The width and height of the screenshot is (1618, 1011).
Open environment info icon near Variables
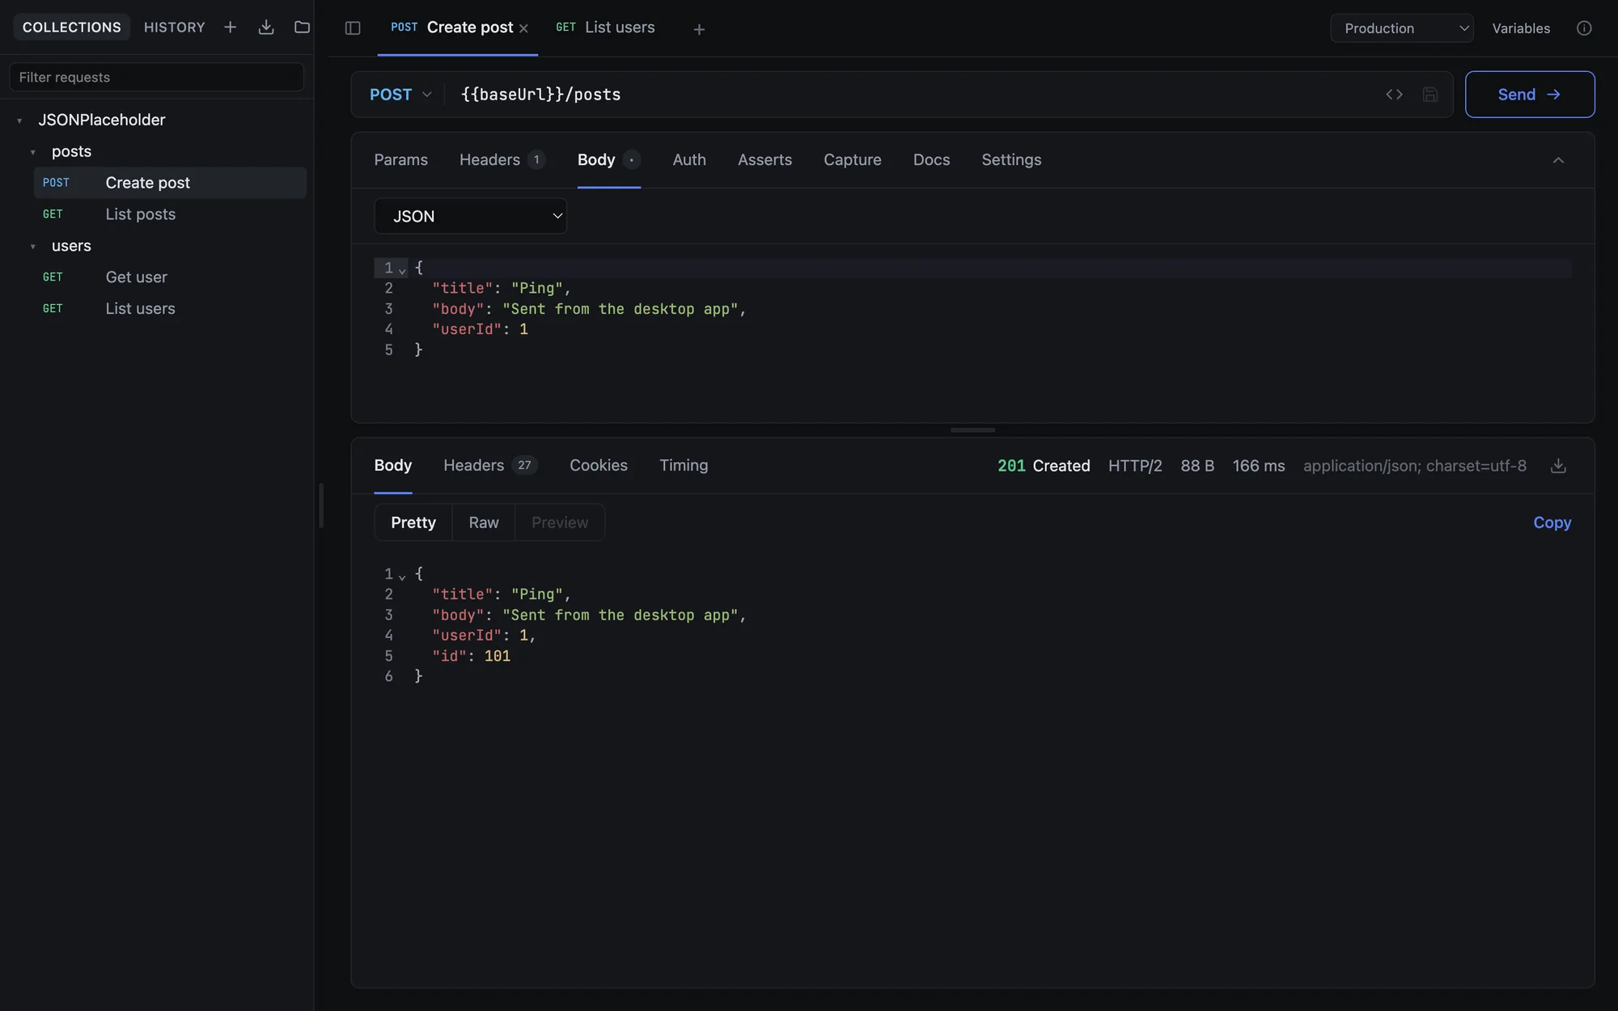1584,28
